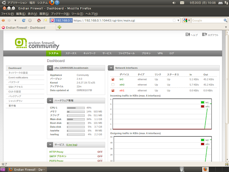Switch to the ネットワーク navigation tab
Viewport: 229px width, 172px height.
pos(89,53)
